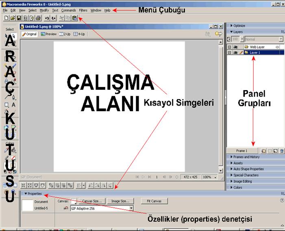Click the Copy icon in main toolbar
This screenshot has height=231, width=285.
coord(68,18)
